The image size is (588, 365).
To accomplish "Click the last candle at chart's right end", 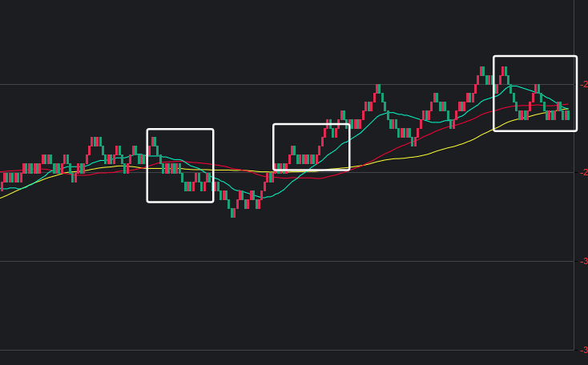I will (x=567, y=115).
